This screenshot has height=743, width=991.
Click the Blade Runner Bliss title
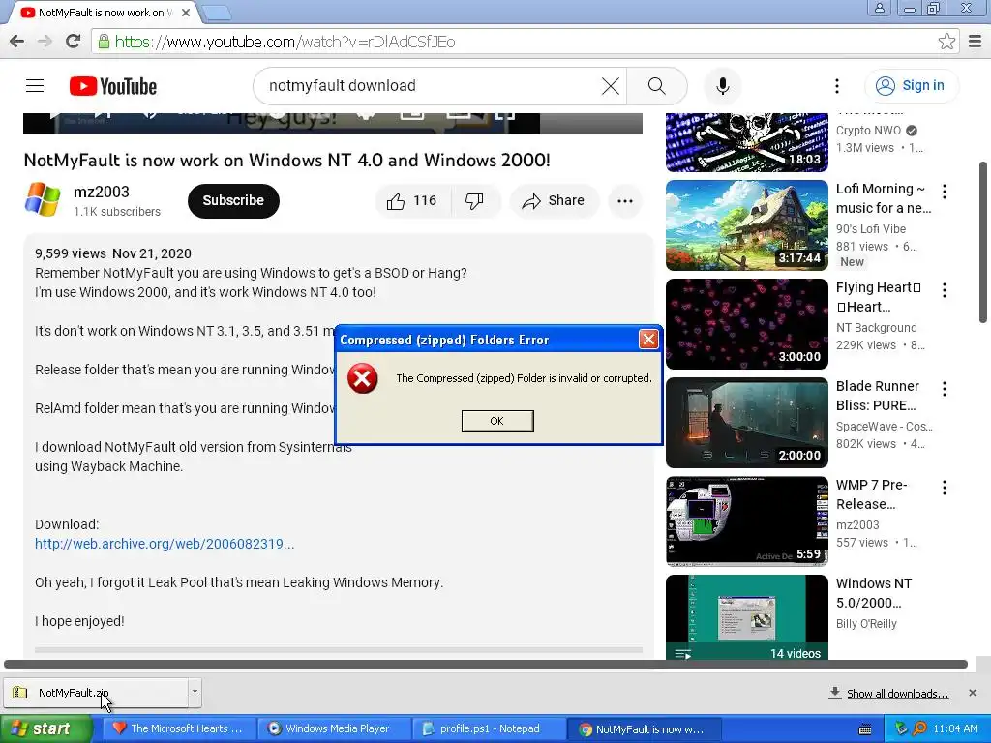click(x=878, y=396)
